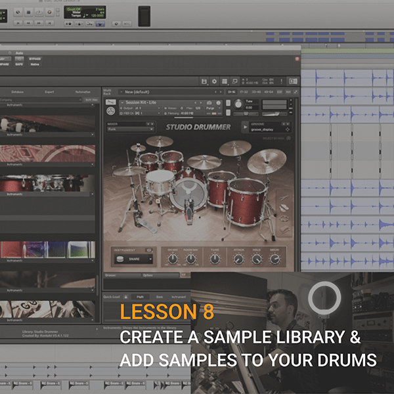Click previous multi preset arrow
This screenshot has height=394, width=394.
(215, 92)
